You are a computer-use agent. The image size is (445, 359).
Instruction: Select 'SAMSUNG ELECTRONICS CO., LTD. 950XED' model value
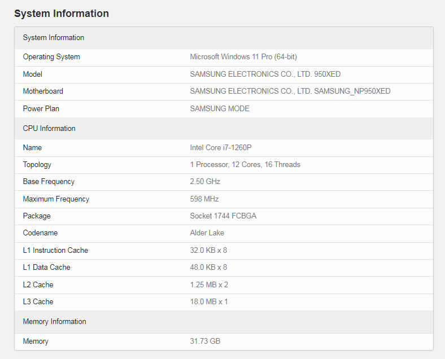coord(265,75)
